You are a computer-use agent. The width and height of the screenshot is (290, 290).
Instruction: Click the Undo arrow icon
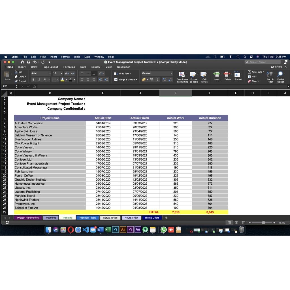click(35, 62)
